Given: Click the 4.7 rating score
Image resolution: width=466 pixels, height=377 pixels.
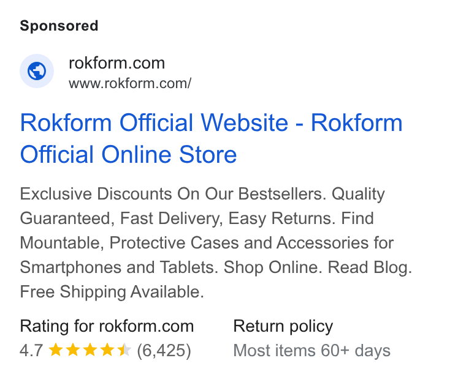Looking at the screenshot, I should tap(31, 350).
